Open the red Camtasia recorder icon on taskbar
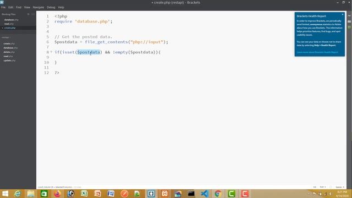 pos(245,194)
